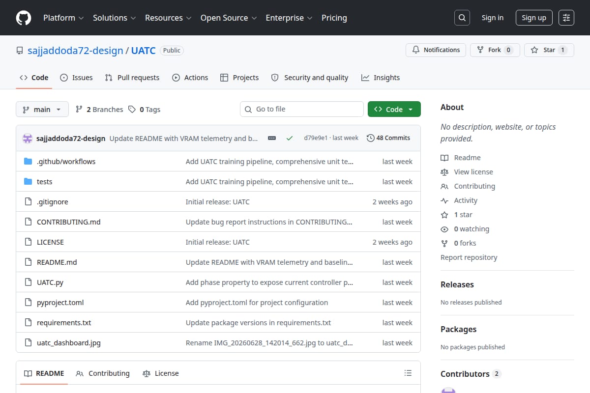
Task: Open the CONTRIBUTING.md file
Action: [69, 222]
